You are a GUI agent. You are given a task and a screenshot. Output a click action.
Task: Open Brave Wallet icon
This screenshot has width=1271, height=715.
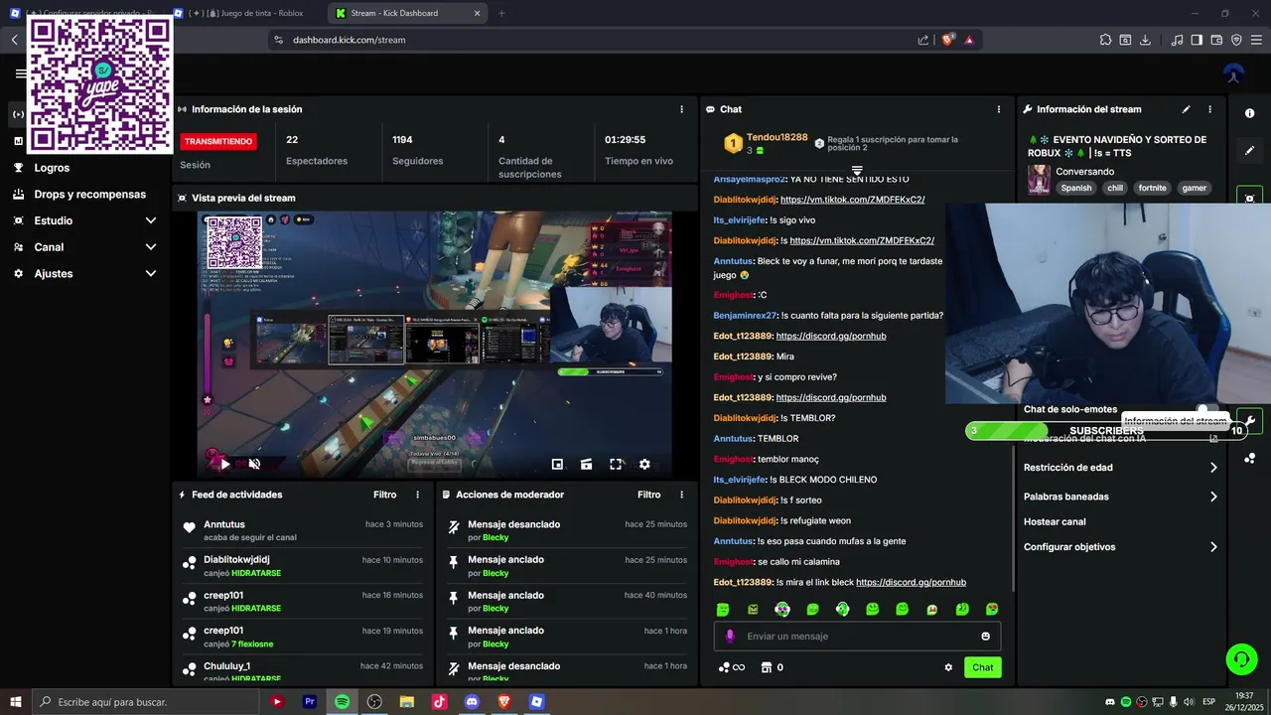1216,40
